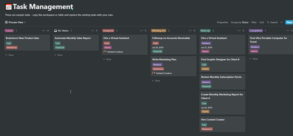The image size is (293, 136).
Task: Click the plus icon in Next up column header
Action: coord(243,31)
